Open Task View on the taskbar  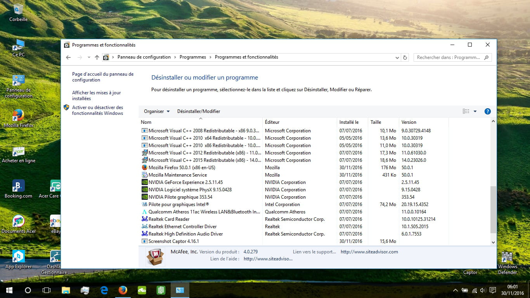tap(46, 290)
